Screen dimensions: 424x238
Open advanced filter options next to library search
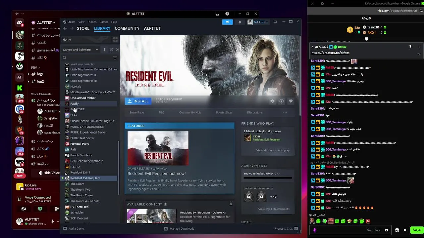[x=115, y=58]
